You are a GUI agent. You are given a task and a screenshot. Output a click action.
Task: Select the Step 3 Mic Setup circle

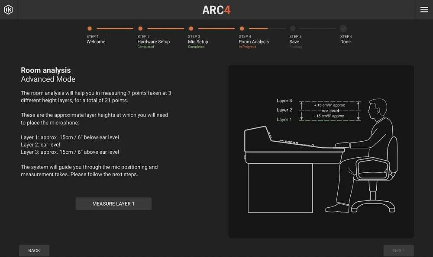coord(191,29)
